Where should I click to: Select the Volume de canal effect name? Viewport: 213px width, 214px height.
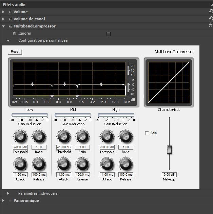pos(29,19)
